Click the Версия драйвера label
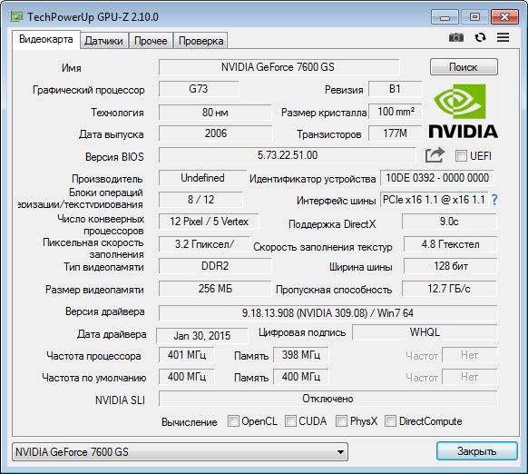Viewport: 528px width, 474px height. [105, 311]
